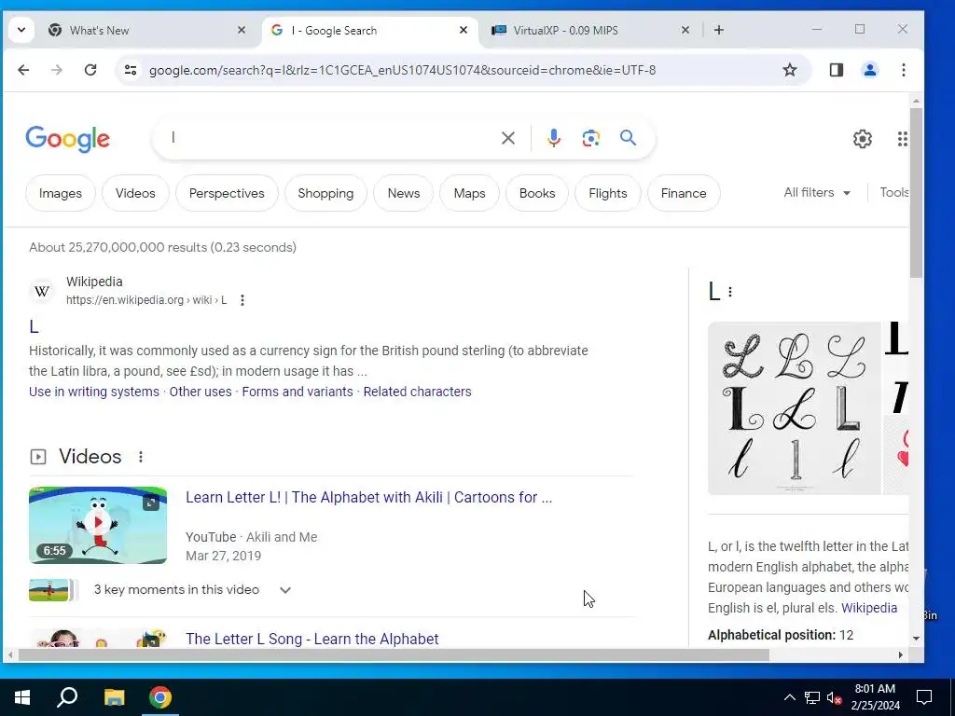Start voice search with microphone icon
The image size is (955, 716).
(x=553, y=138)
